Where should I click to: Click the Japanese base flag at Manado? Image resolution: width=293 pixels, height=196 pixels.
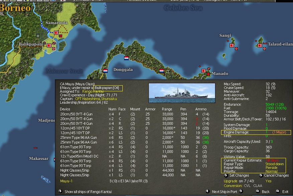tap(204, 71)
